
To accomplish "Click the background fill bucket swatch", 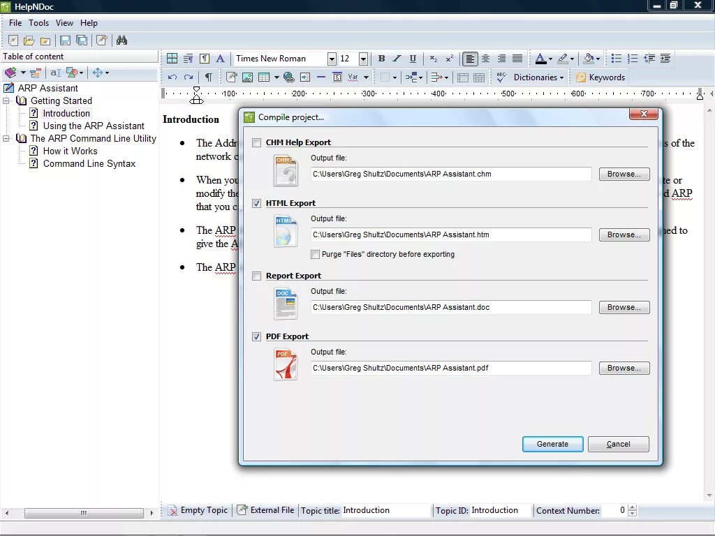I will click(x=589, y=59).
